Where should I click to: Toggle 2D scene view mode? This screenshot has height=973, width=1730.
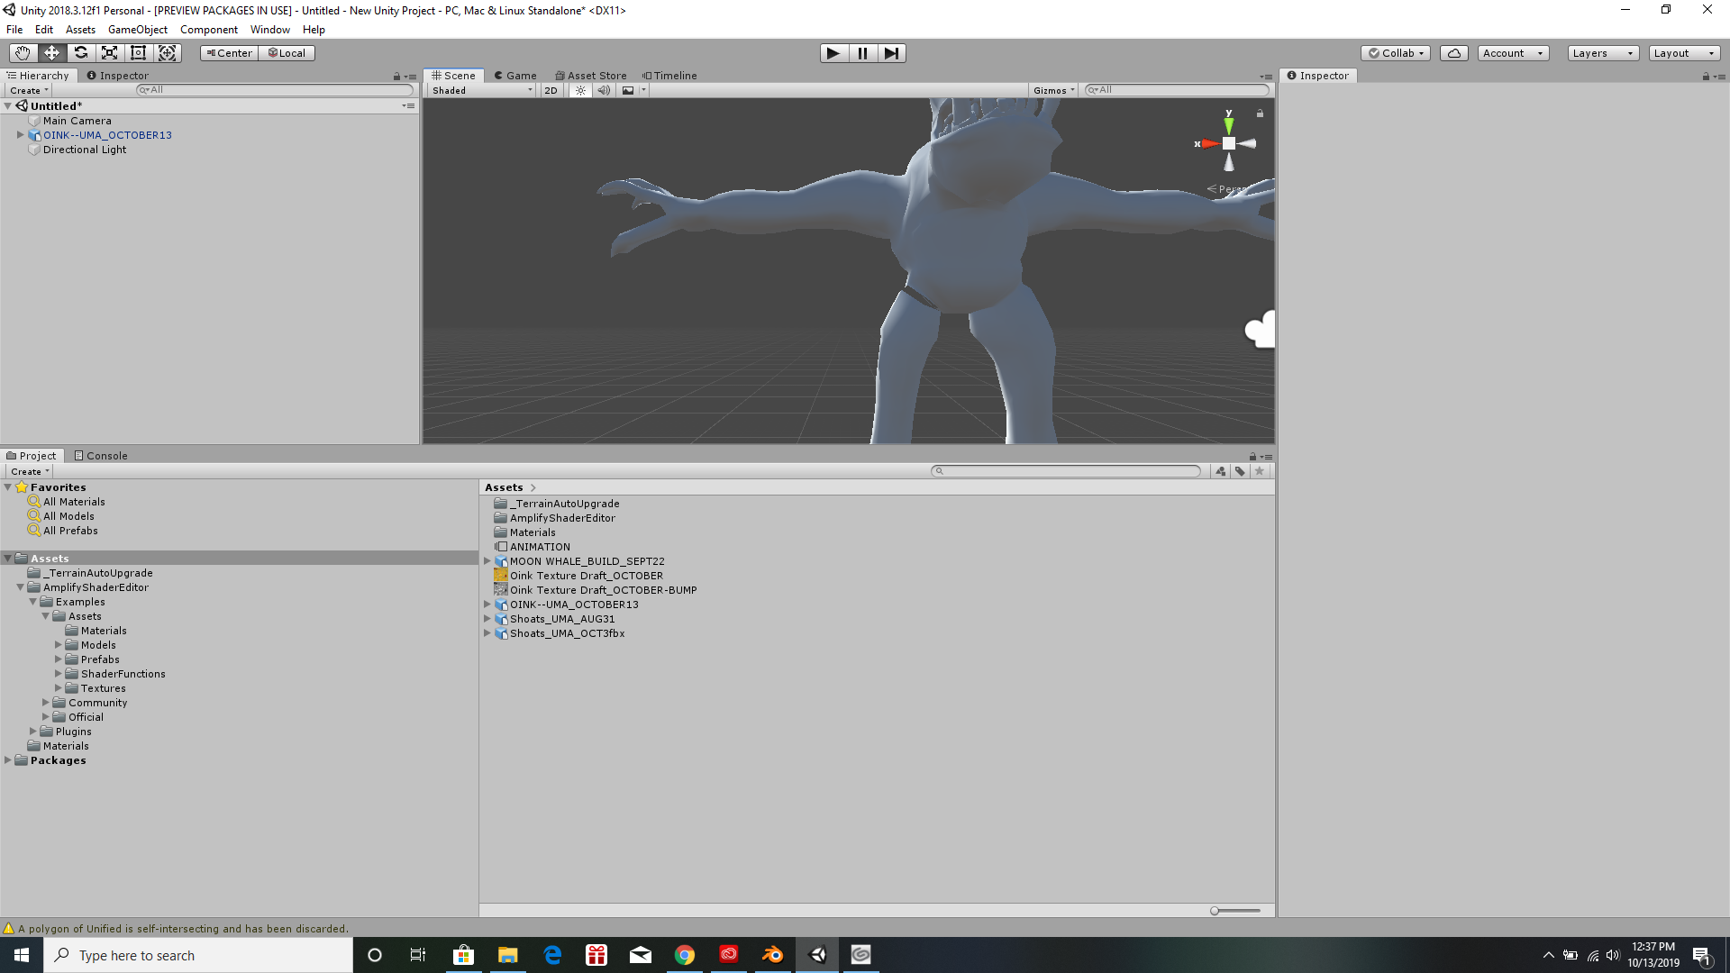point(551,90)
